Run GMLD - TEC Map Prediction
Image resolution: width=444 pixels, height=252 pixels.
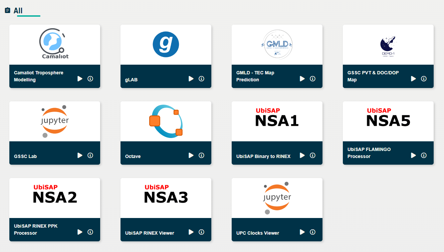tap(302, 79)
